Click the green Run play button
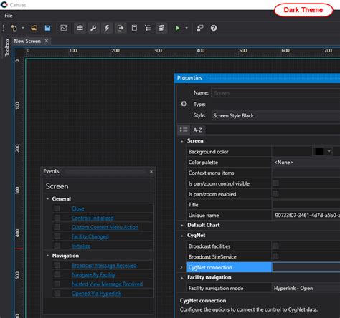340x318 pixels. pyautogui.click(x=177, y=28)
